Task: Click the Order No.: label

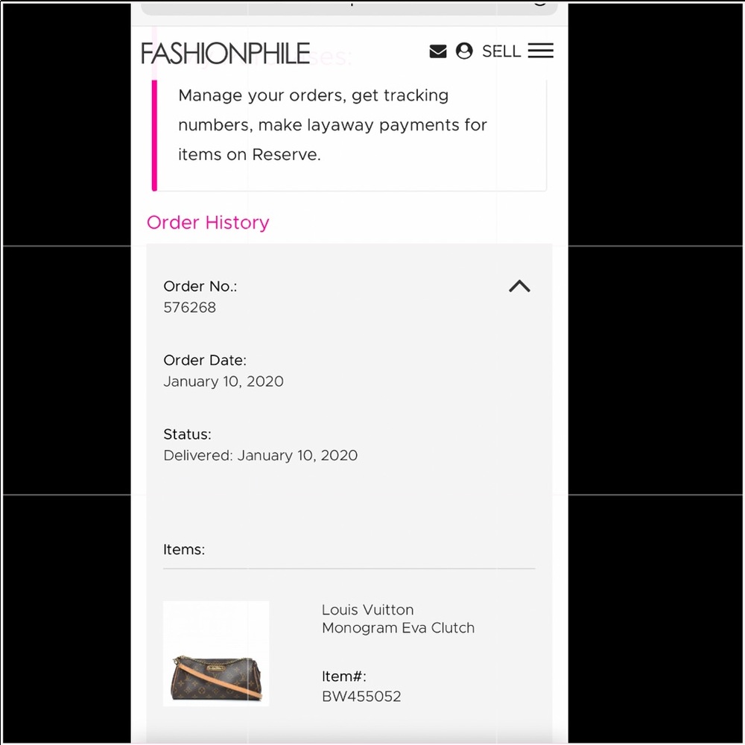Action: (200, 286)
